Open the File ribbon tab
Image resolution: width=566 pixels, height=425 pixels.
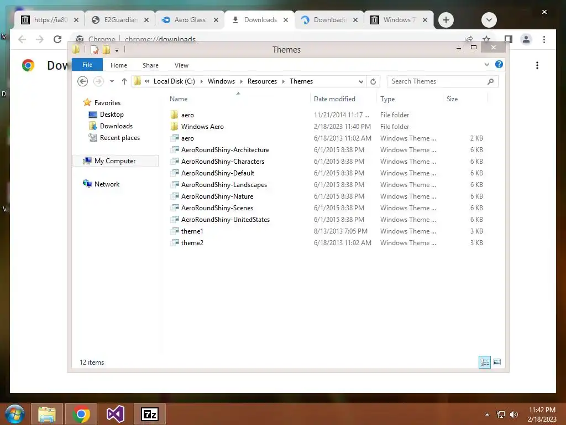pos(87,65)
